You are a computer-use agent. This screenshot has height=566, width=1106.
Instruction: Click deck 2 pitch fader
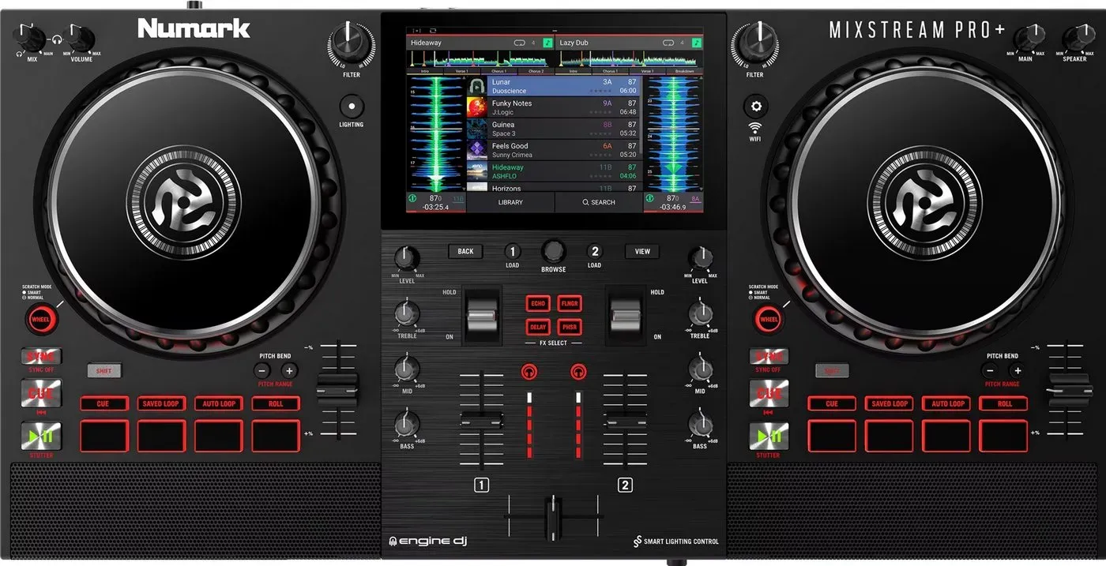click(1068, 391)
